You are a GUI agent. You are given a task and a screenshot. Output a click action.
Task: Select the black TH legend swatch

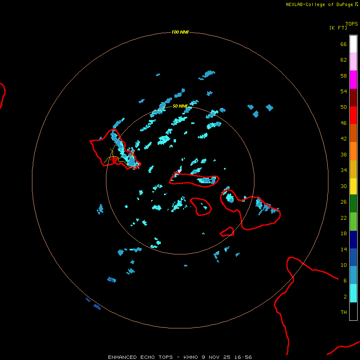tap(353, 311)
